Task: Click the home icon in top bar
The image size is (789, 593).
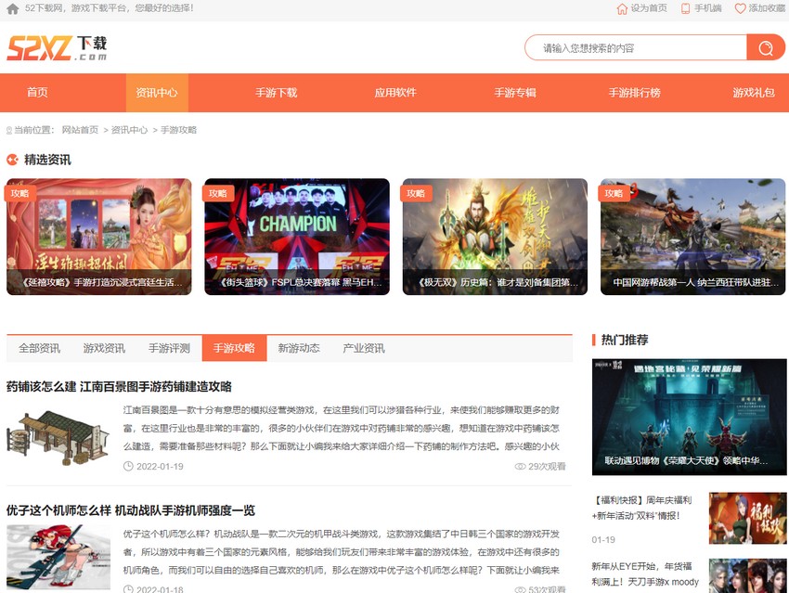Action: pos(12,8)
